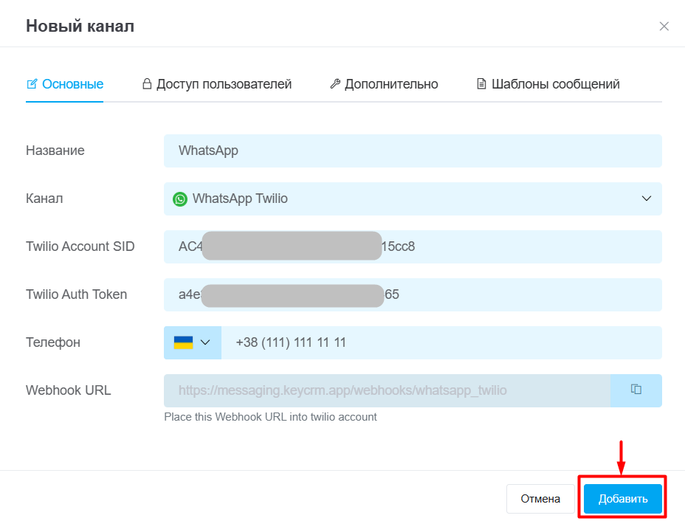This screenshot has width=685, height=521.
Task: Click the chevron arrow in Канал field
Action: click(646, 199)
